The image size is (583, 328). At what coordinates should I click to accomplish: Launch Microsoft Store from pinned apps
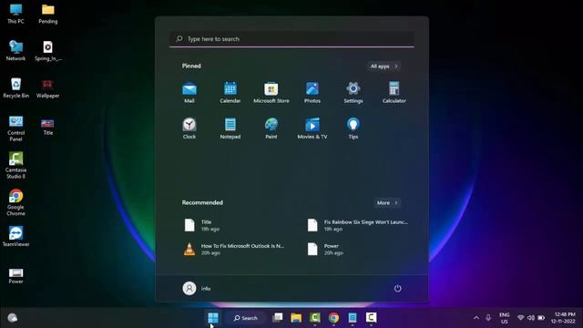coord(271,92)
